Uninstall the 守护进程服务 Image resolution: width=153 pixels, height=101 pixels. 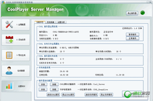point(54,90)
